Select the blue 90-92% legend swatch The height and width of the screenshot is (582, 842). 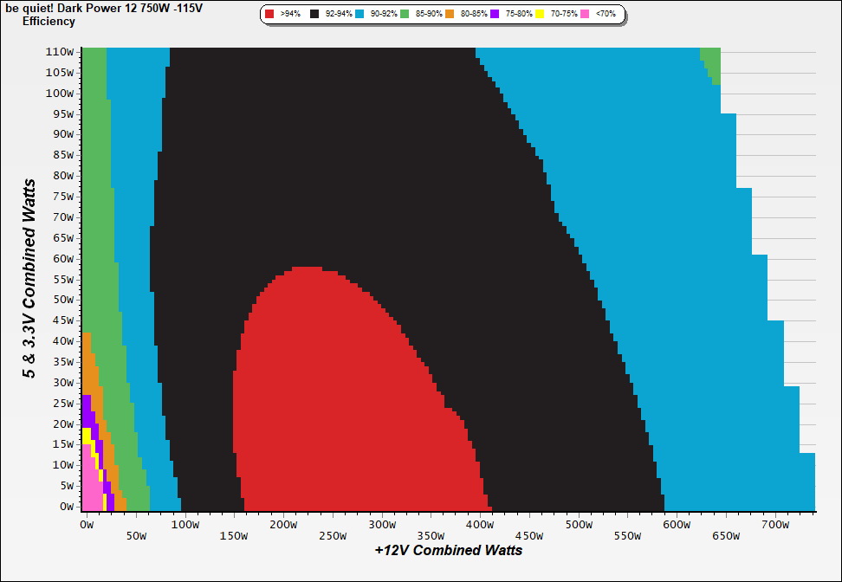pyautogui.click(x=360, y=15)
